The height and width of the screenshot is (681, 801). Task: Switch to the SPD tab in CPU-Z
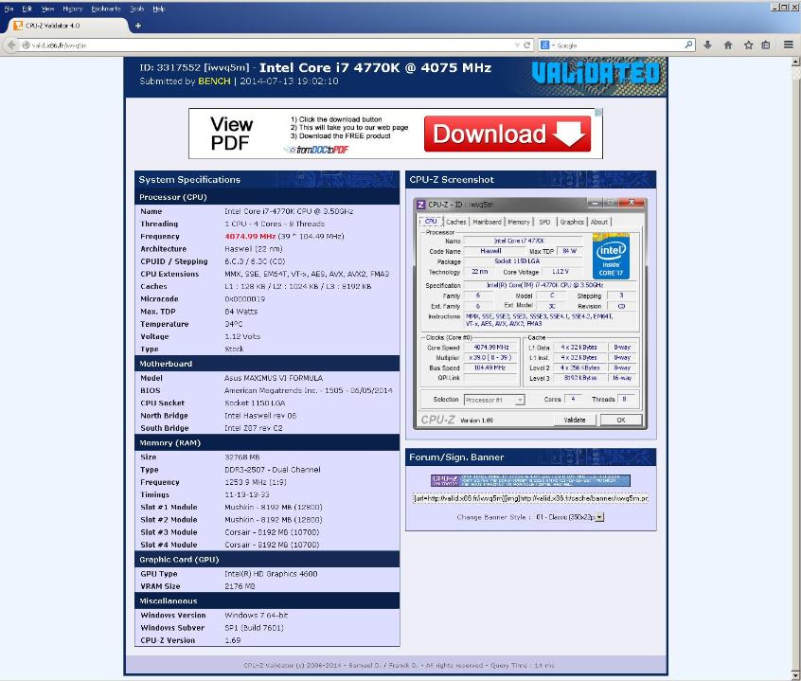pyautogui.click(x=544, y=222)
